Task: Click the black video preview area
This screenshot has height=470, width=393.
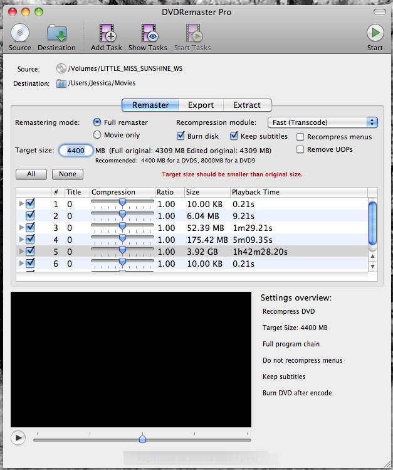Action: click(131, 360)
